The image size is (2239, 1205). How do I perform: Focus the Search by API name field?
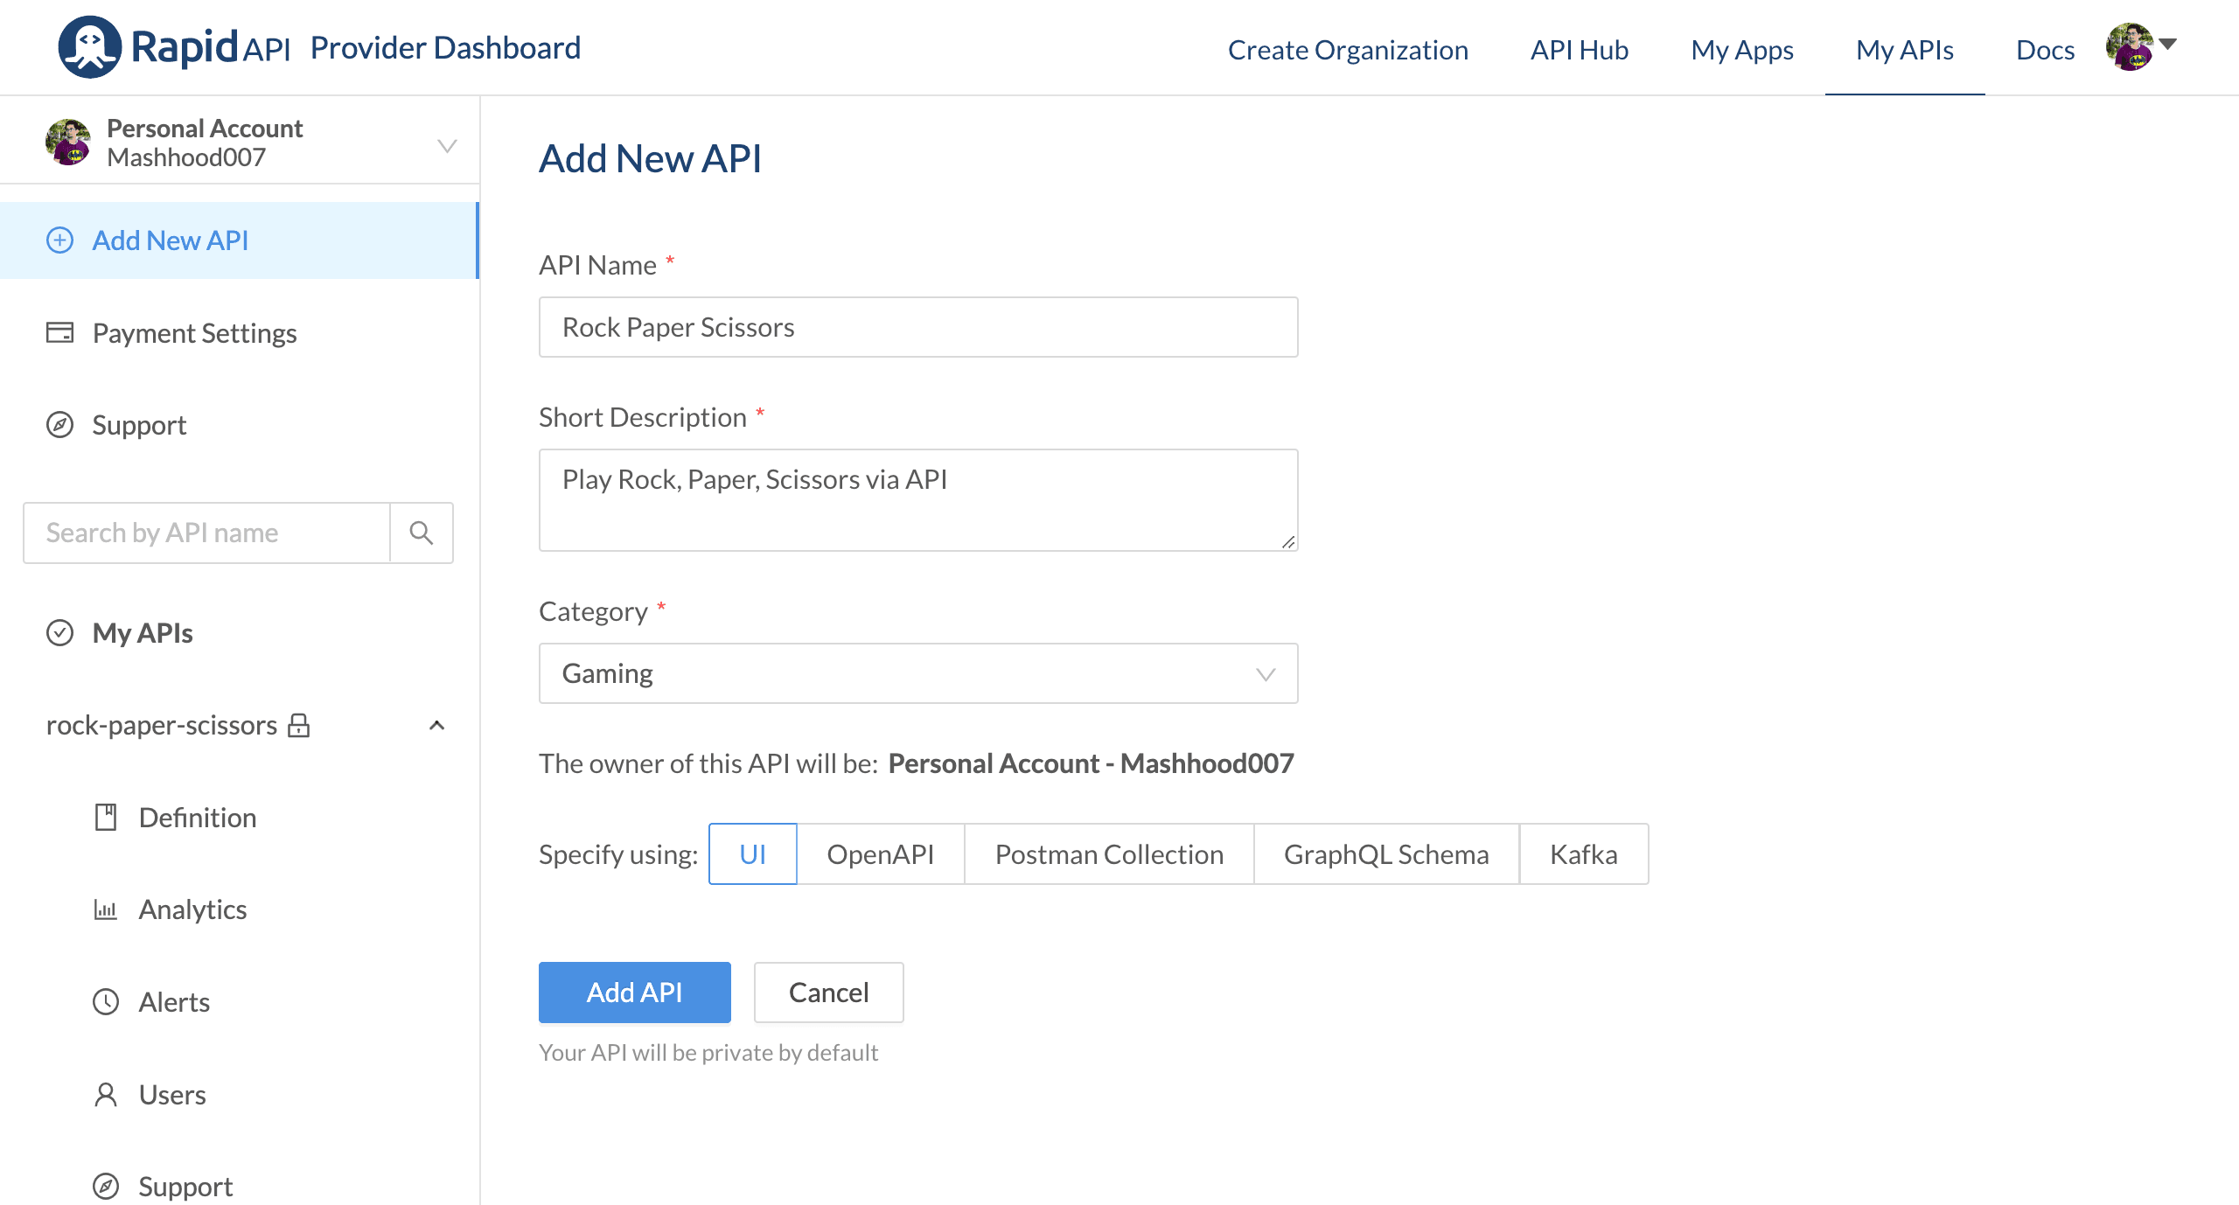pyautogui.click(x=206, y=533)
